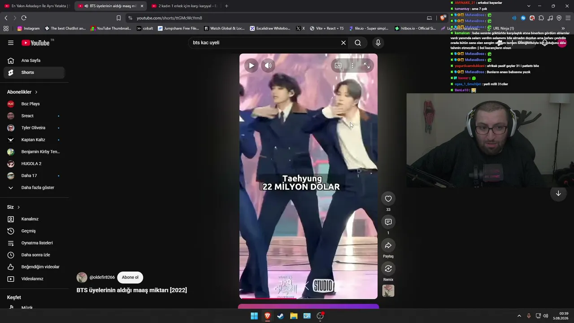Open the oldefir8266 channel avatar

click(x=82, y=277)
